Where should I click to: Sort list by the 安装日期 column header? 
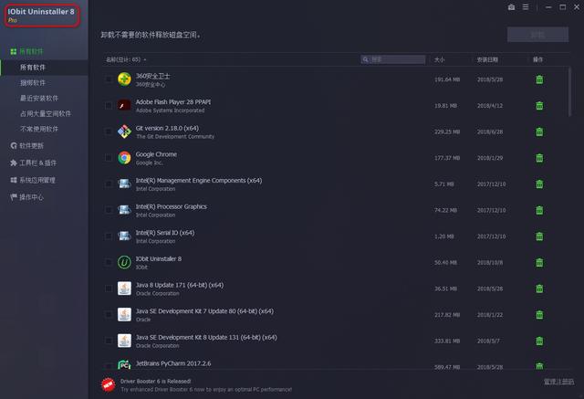pos(487,59)
